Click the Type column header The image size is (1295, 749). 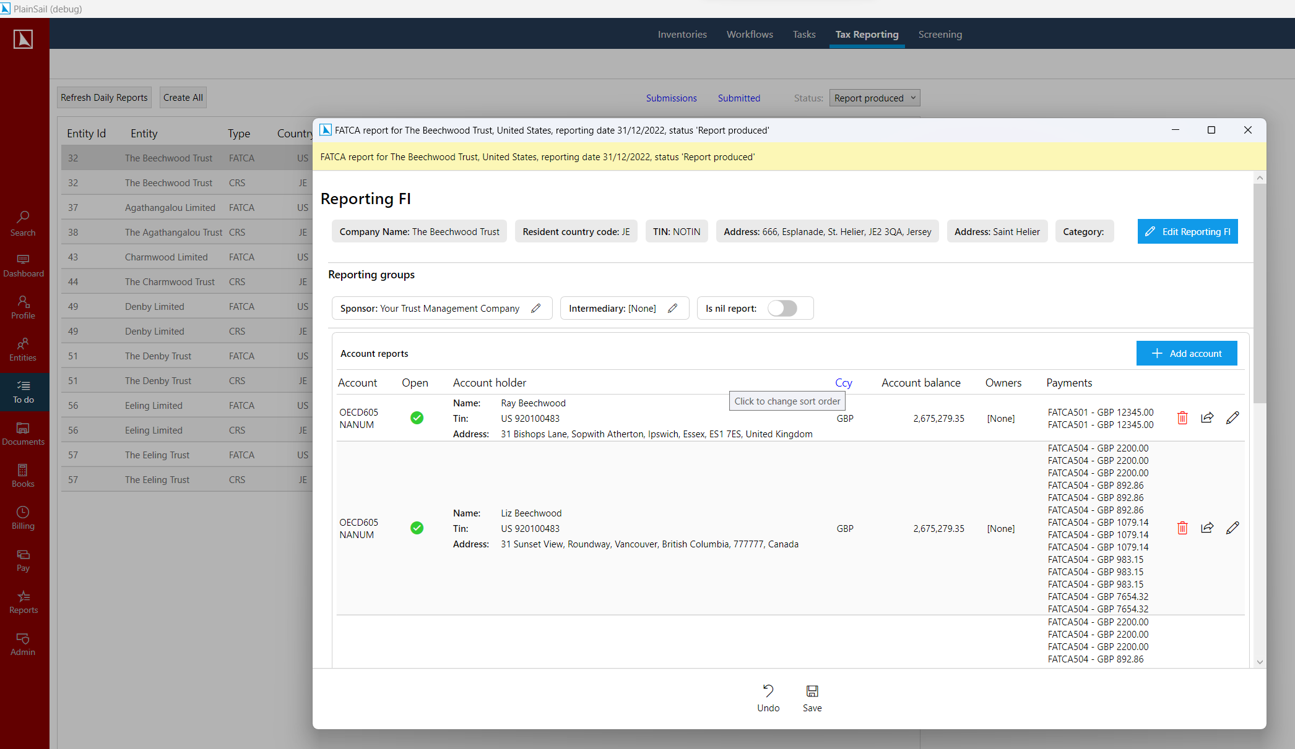[239, 134]
